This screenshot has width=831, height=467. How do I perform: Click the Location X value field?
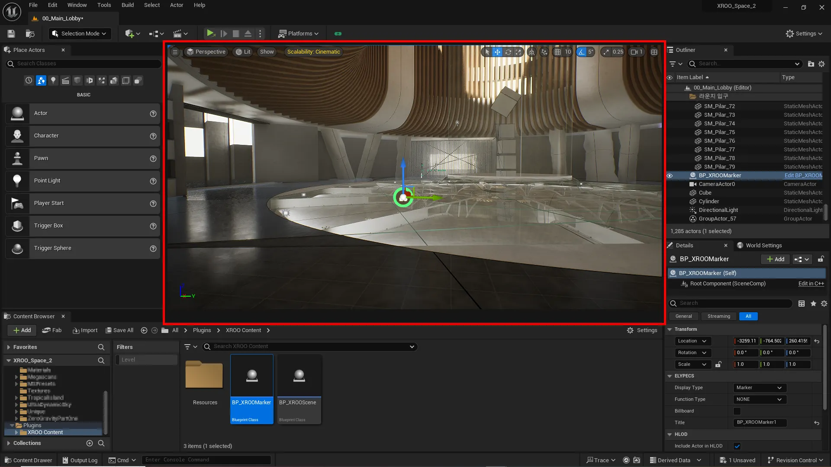[x=746, y=341]
